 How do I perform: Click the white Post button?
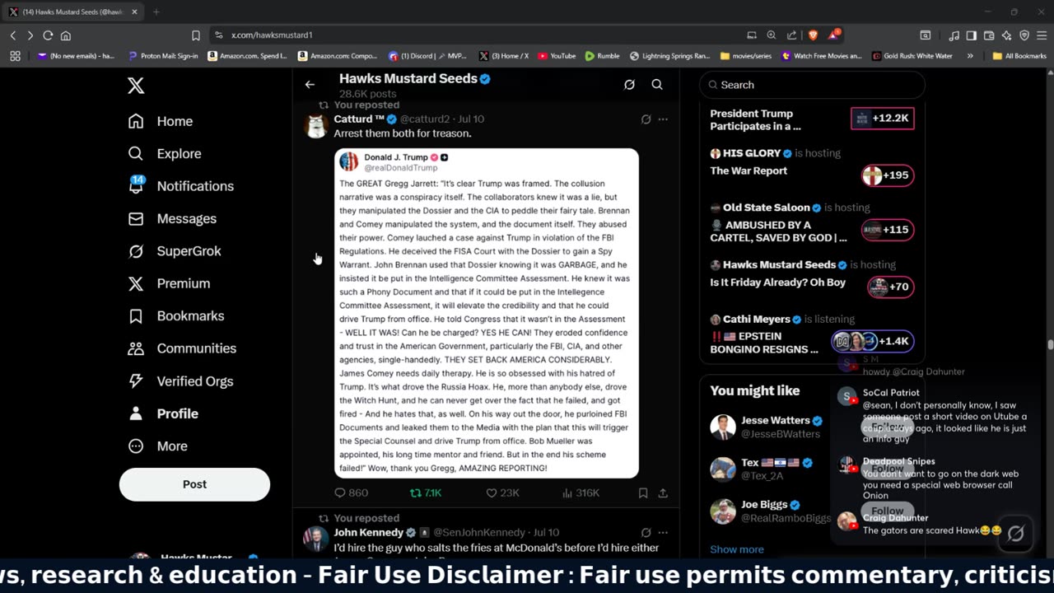(194, 484)
